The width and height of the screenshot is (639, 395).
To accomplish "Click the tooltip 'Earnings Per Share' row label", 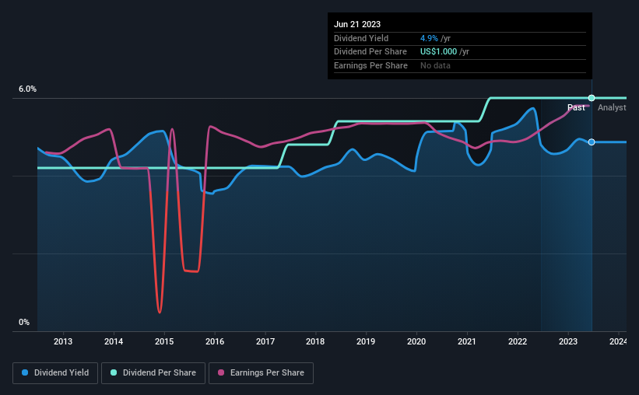I will coord(370,65).
